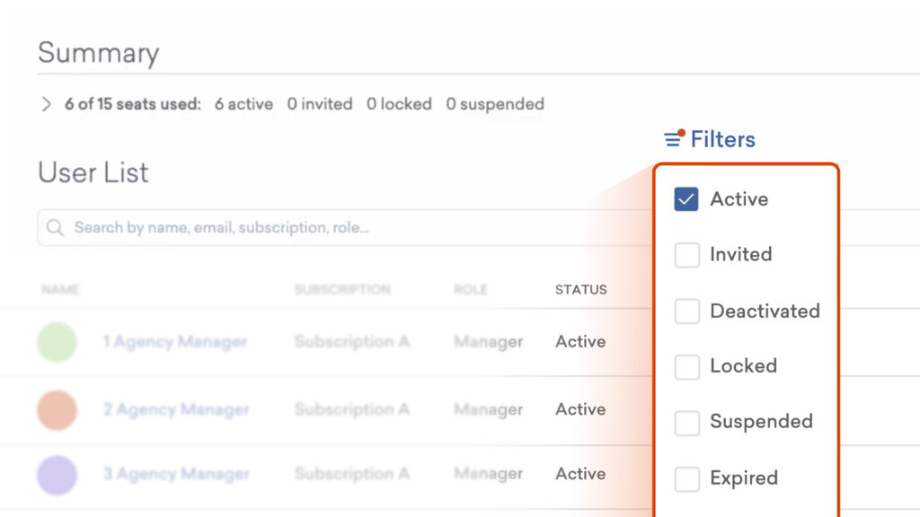Open the 2 Agency Manager user link

point(174,409)
